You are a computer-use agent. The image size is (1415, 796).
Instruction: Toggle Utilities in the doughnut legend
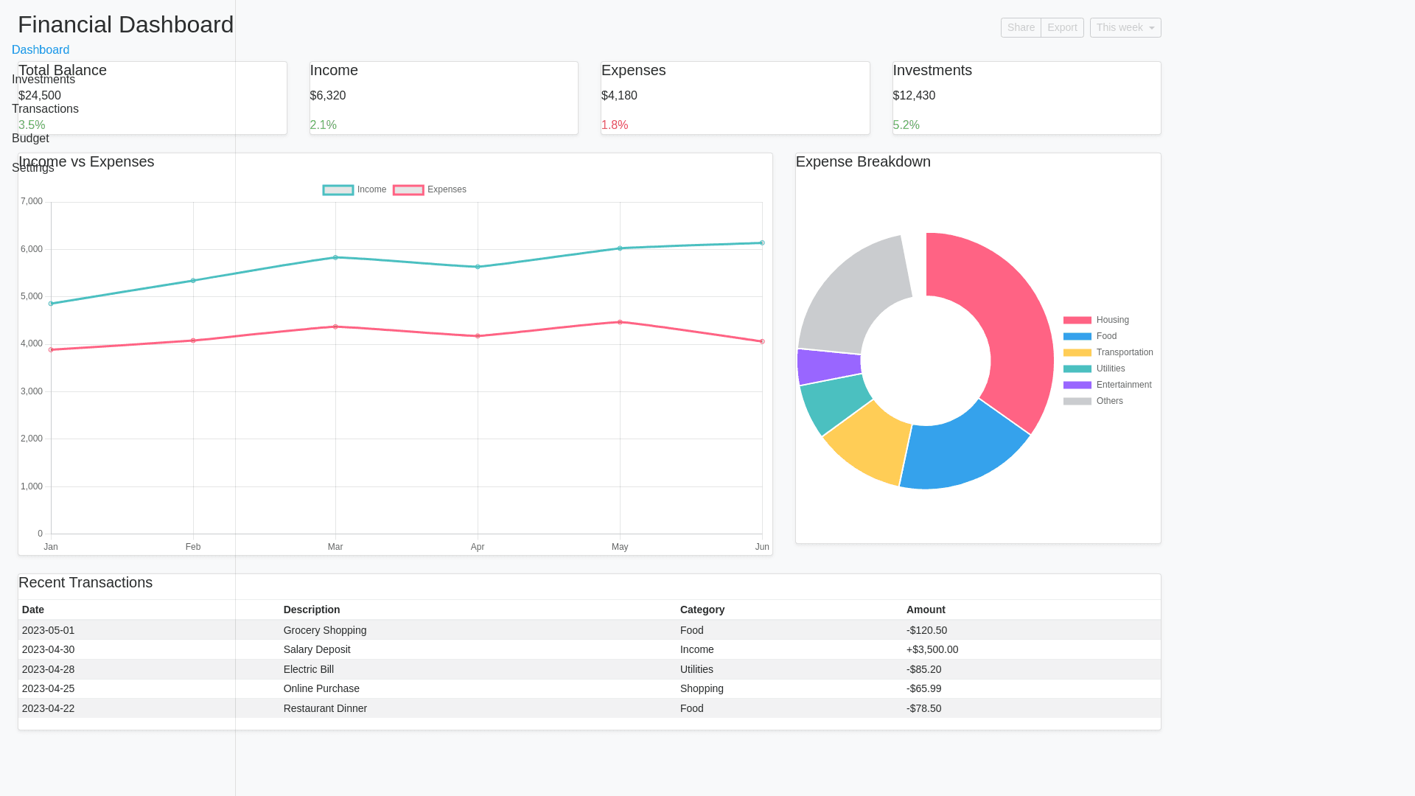click(1094, 369)
